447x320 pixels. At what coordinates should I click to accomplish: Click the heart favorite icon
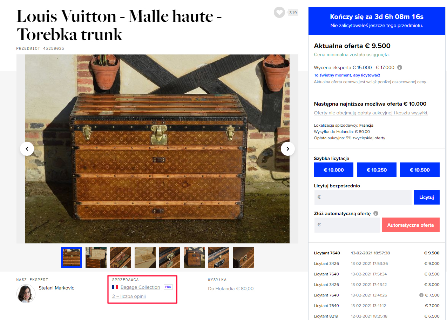(279, 13)
